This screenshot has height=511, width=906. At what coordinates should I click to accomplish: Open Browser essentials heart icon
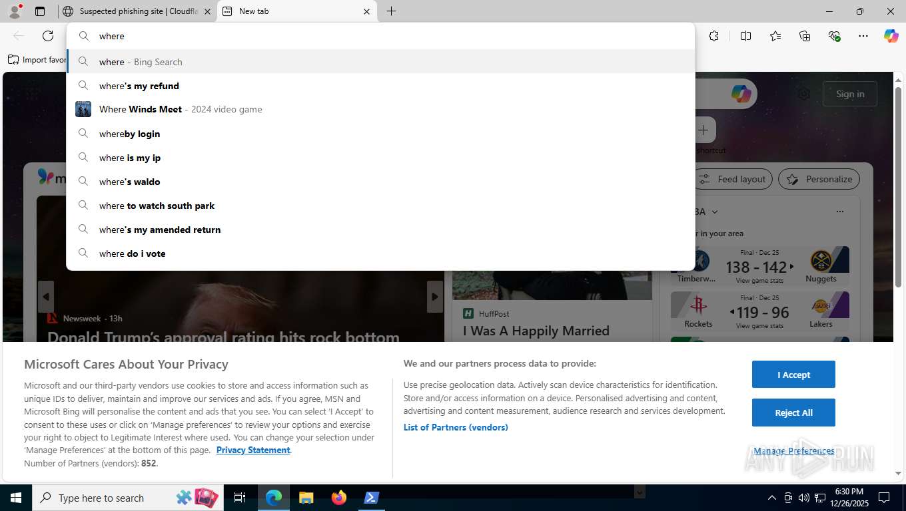tap(834, 36)
